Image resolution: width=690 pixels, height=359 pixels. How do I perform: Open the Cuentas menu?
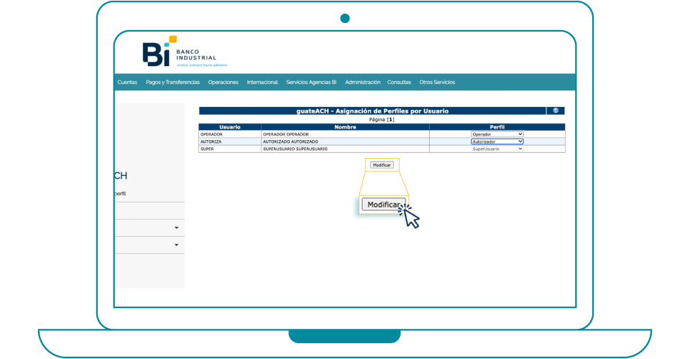(x=127, y=83)
